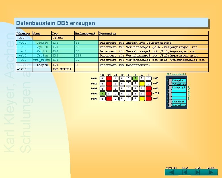Click the white 128 bit in the DW0 row
The width and height of the screenshot is (222, 178).
pos(102,78)
